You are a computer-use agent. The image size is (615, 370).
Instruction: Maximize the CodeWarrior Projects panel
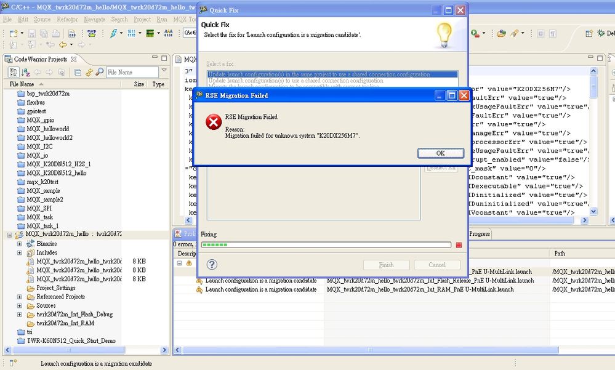coord(164,58)
